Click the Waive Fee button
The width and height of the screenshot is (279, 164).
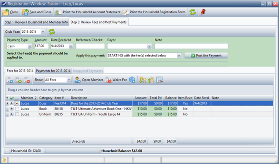(116, 80)
